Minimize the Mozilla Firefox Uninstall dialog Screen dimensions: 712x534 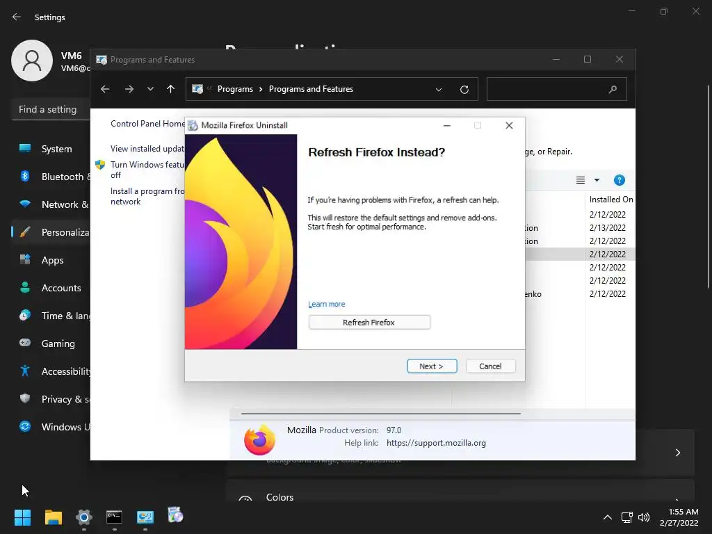(447, 125)
